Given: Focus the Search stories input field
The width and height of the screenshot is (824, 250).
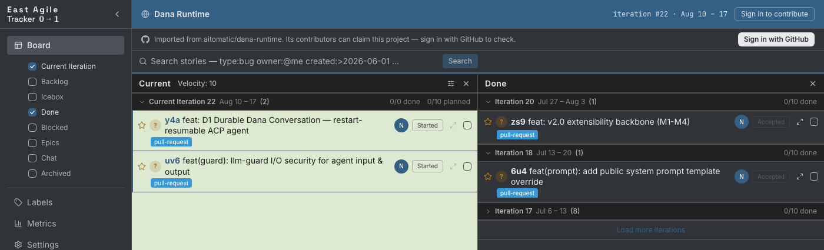Looking at the screenshot, I should tap(294, 61).
